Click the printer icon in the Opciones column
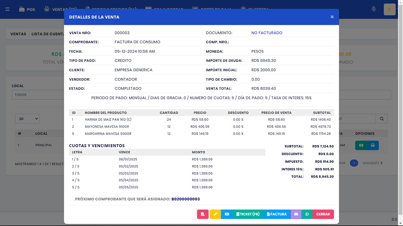The width and height of the screenshot is (403, 226). pos(373,145)
